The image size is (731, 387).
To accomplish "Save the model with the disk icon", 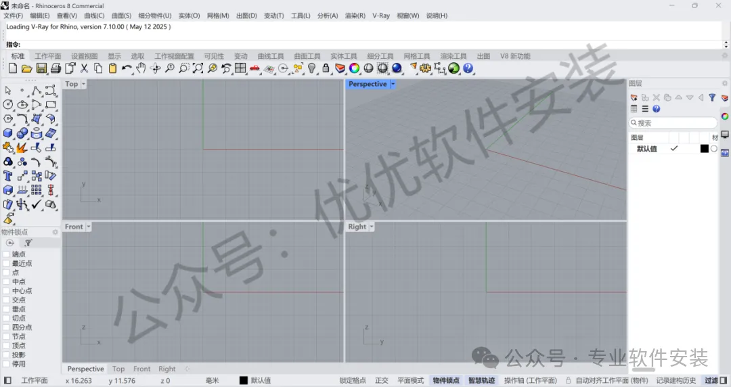I will point(41,68).
